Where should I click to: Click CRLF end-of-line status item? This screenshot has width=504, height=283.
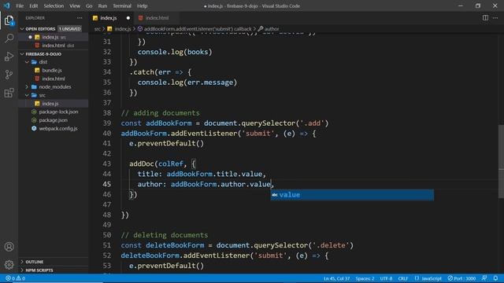pyautogui.click(x=402, y=278)
